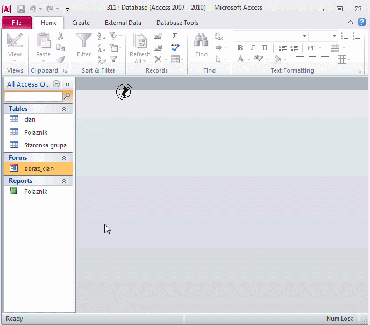Click the Sort Ascending icon
This screenshot has height=325, width=370.
101,36
